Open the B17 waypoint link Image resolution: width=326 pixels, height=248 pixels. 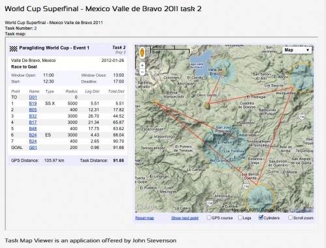tap(33, 122)
